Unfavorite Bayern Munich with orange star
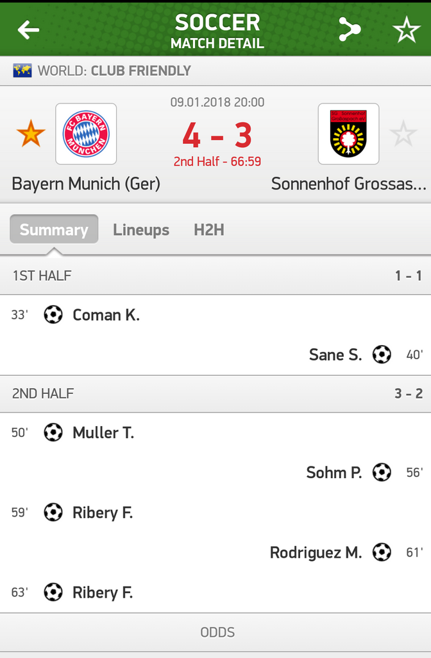The height and width of the screenshot is (658, 431). pos(31,134)
